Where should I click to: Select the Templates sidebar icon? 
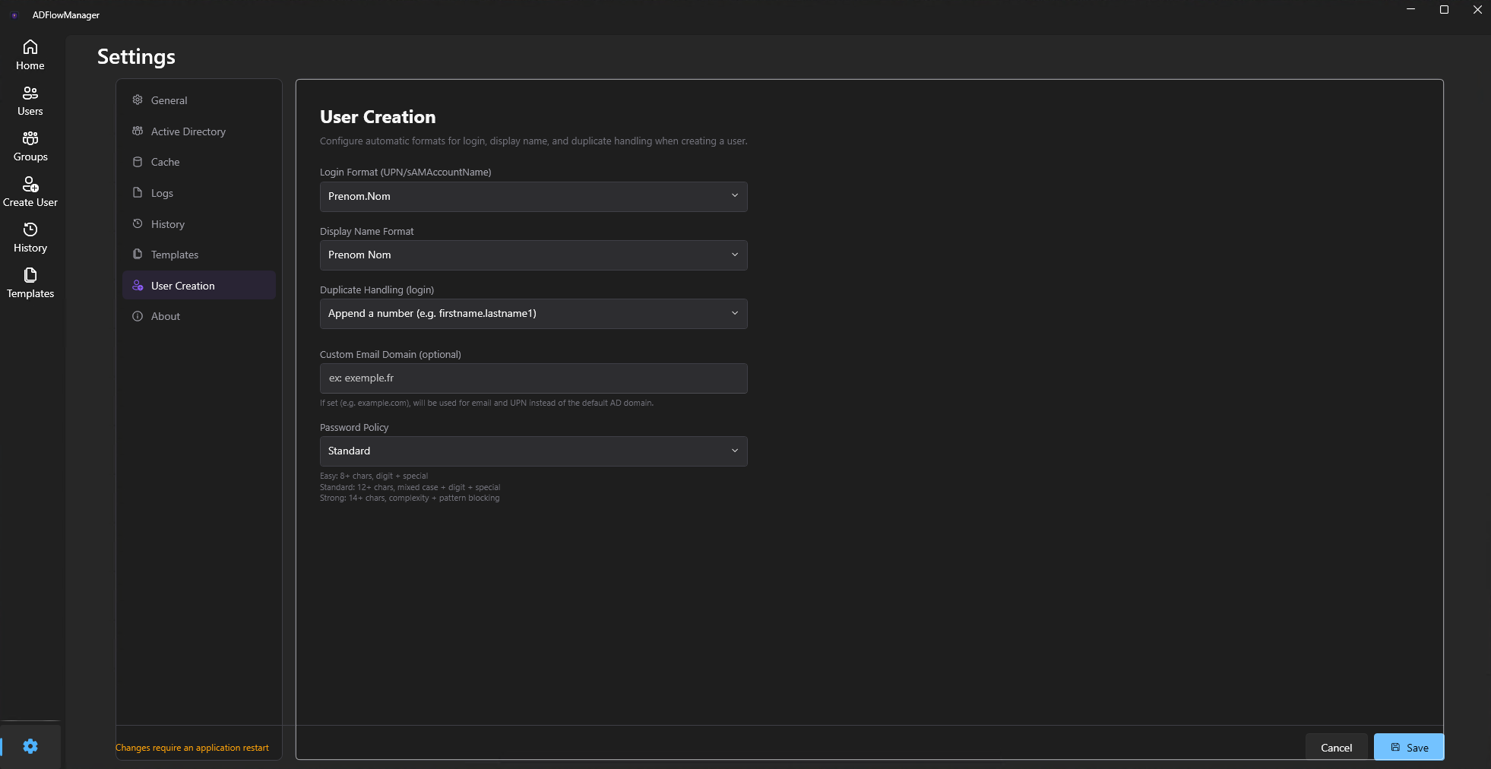coord(30,283)
